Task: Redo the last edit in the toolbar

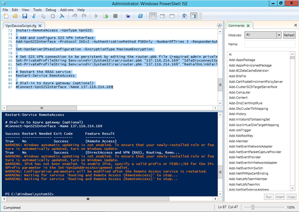Action: pyautogui.click(x=84, y=16)
